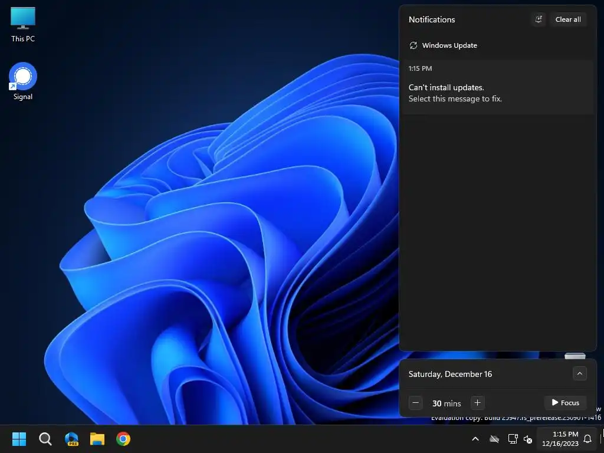The image size is (604, 453).
Task: Open the Windows Start menu
Action: (19, 439)
